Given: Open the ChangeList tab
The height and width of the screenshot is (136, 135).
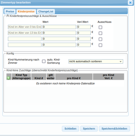Looking at the screenshot, I should (46, 11).
